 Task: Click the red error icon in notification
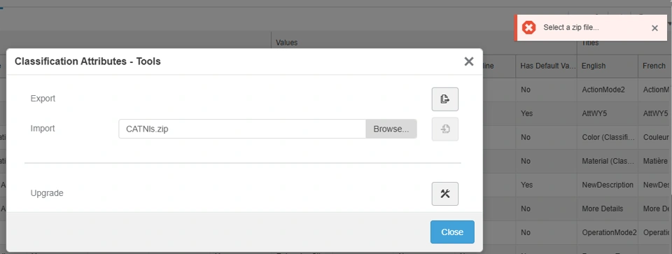pyautogui.click(x=529, y=28)
